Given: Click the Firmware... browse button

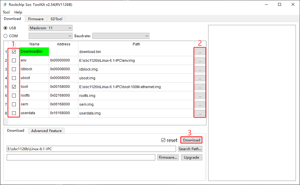Looking at the screenshot, I should coord(168,157).
